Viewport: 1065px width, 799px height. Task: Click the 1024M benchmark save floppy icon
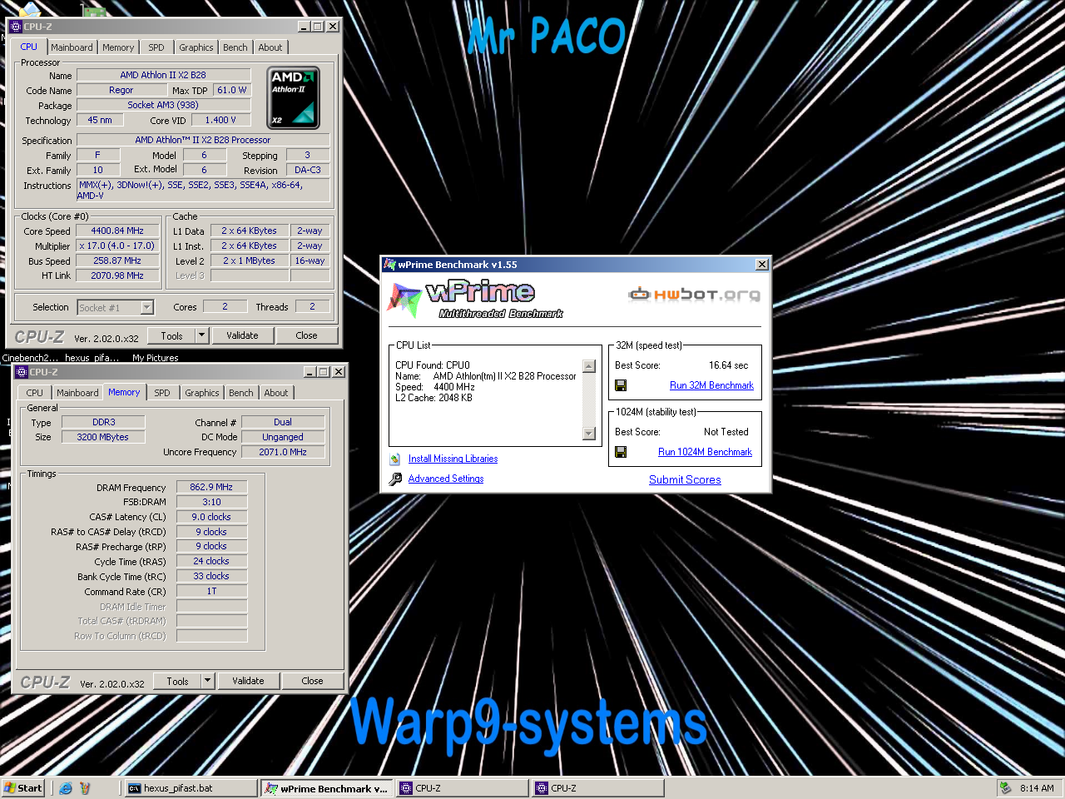621,452
